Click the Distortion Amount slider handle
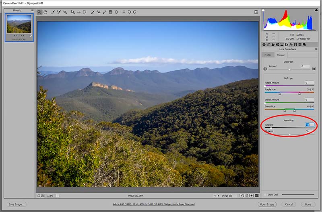Image resolution: width=322 pixels, height=212 pixels. 289,69
